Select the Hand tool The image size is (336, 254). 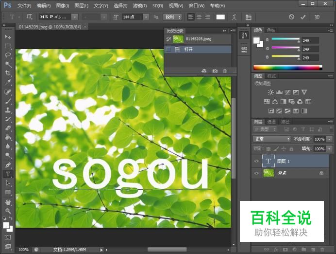(8, 202)
